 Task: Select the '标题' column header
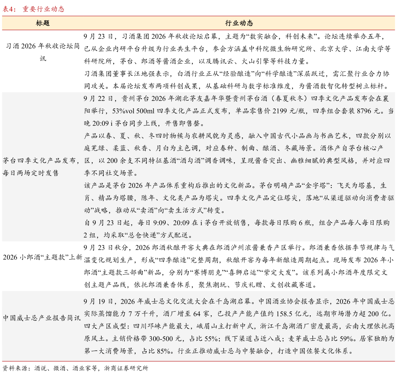[x=43, y=23]
